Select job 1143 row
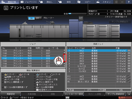 tap(32, 61)
